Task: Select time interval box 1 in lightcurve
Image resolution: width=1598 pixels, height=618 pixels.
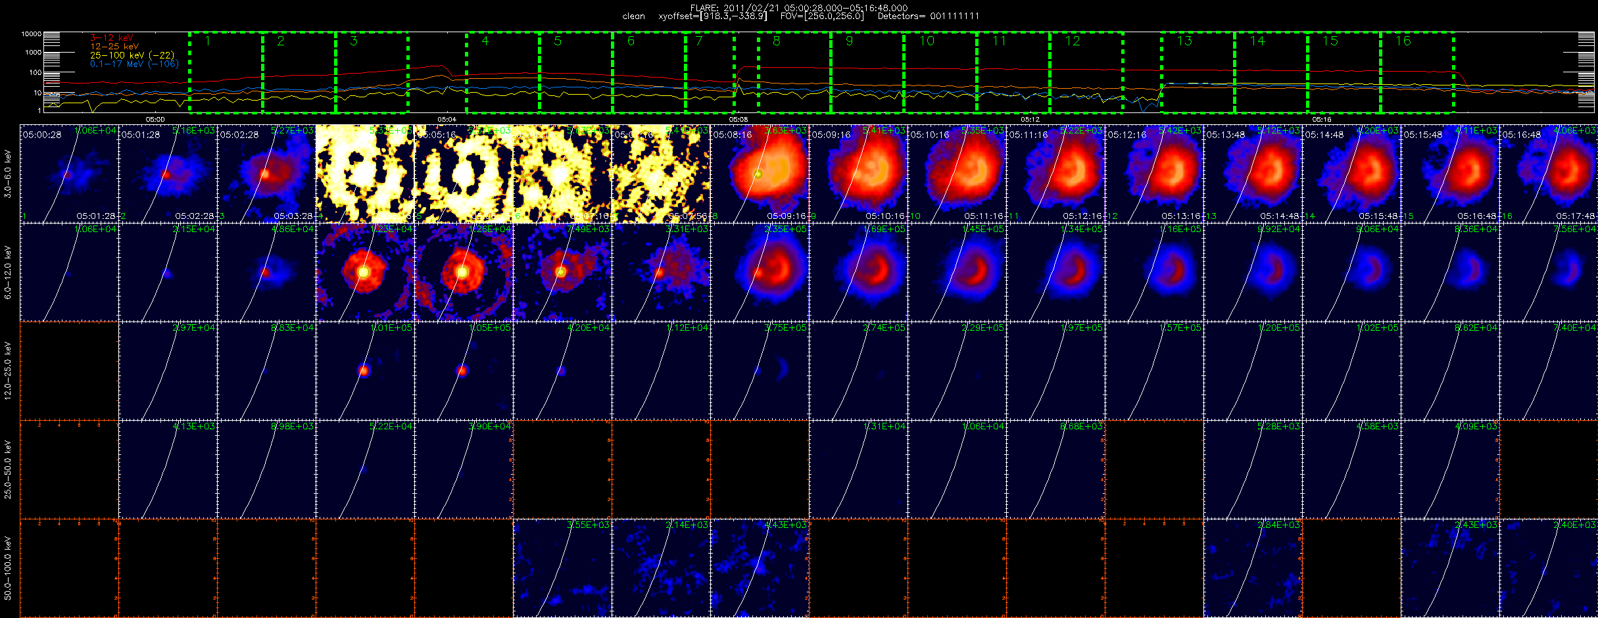Action: 226,72
